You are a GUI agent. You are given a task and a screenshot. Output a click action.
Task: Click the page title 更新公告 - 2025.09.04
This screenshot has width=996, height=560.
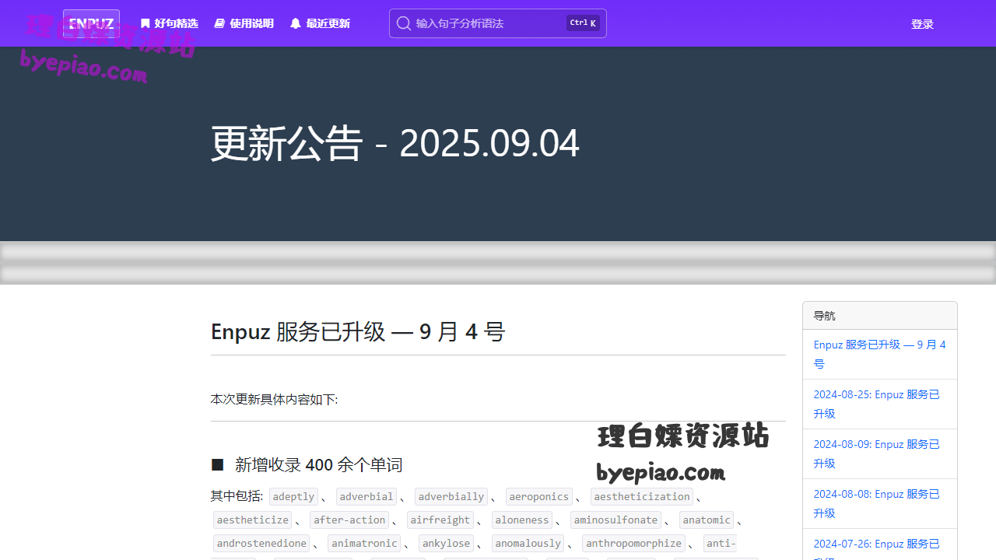pyautogui.click(x=395, y=143)
